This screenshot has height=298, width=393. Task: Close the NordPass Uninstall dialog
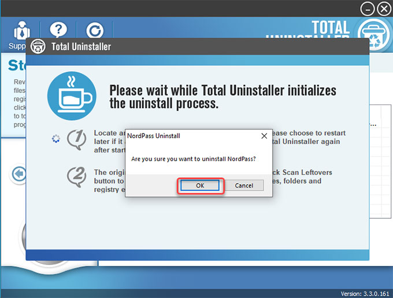click(x=264, y=136)
